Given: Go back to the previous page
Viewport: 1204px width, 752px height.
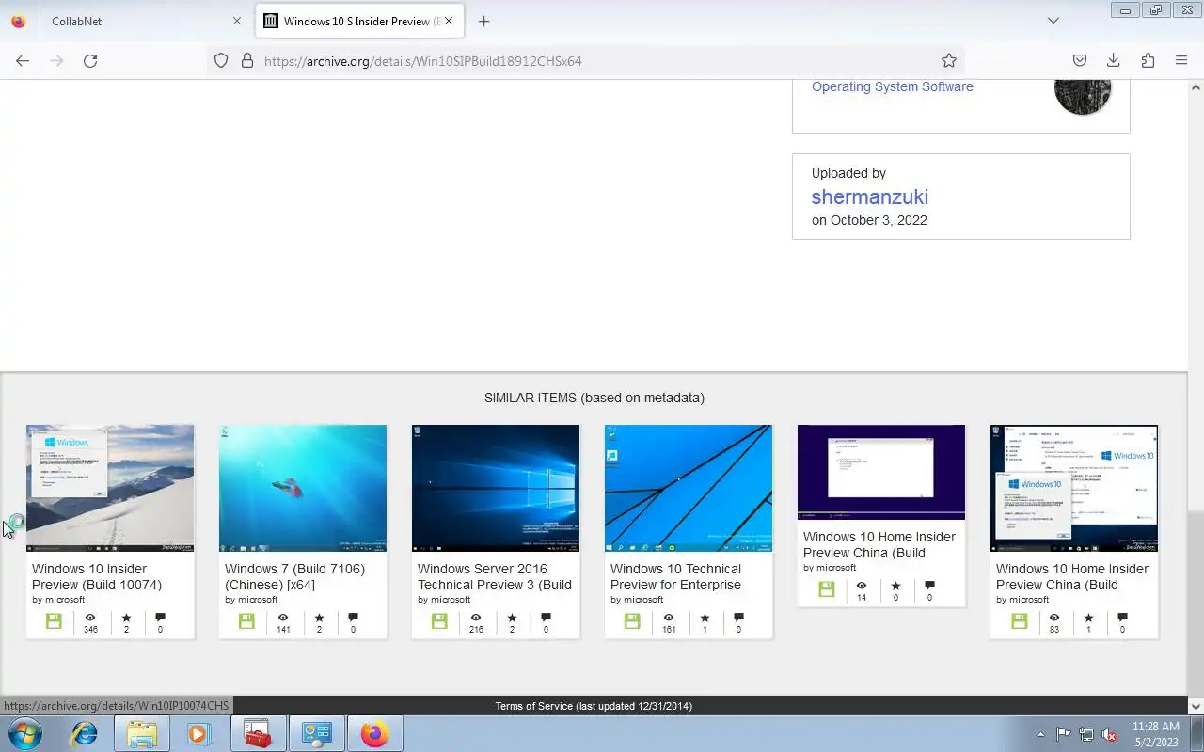Looking at the screenshot, I should click(23, 60).
